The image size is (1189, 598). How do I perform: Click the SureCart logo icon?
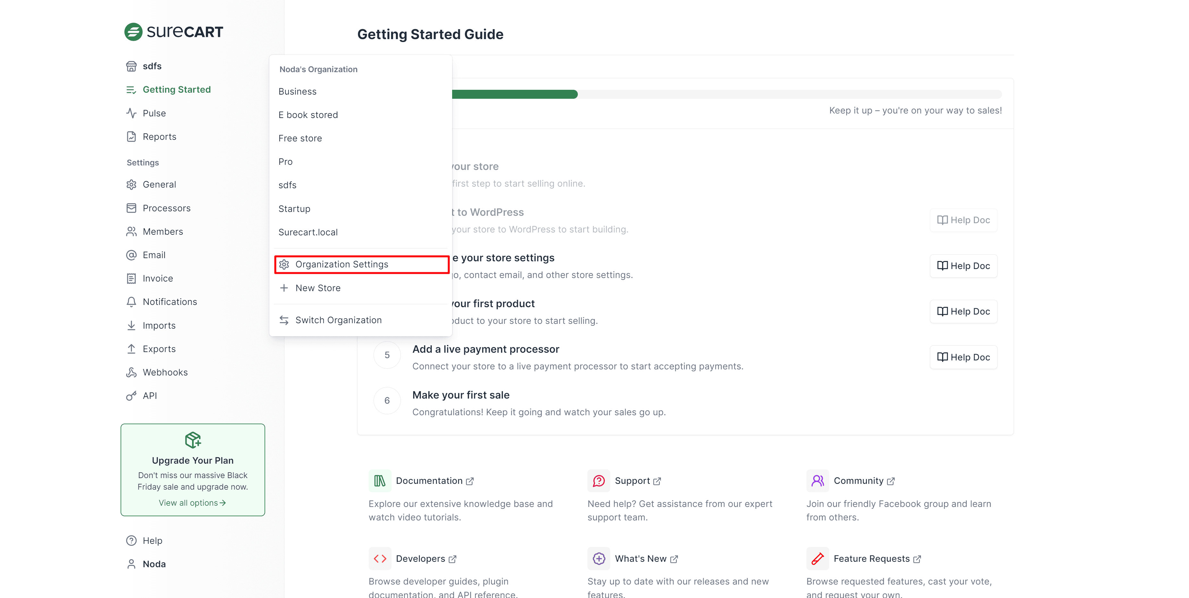(133, 32)
